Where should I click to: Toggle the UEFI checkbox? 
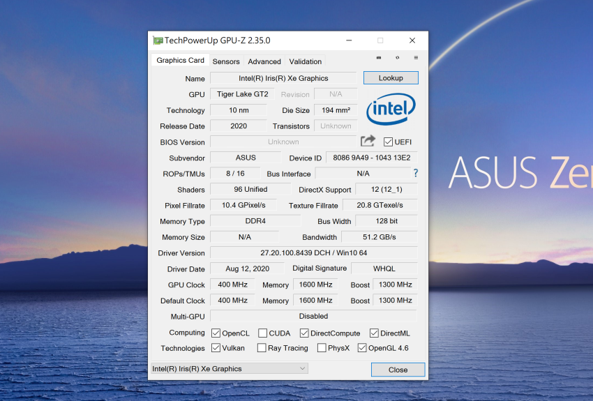pos(388,142)
